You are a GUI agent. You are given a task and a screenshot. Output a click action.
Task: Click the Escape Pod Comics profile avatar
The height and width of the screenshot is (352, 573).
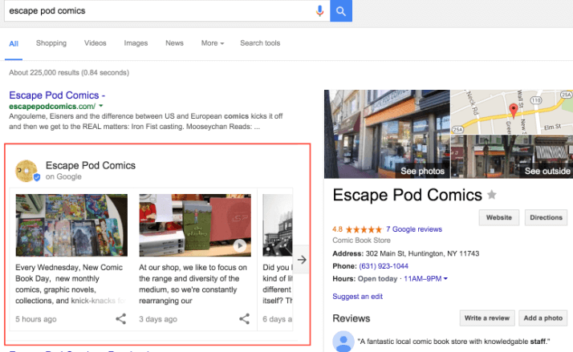28,170
